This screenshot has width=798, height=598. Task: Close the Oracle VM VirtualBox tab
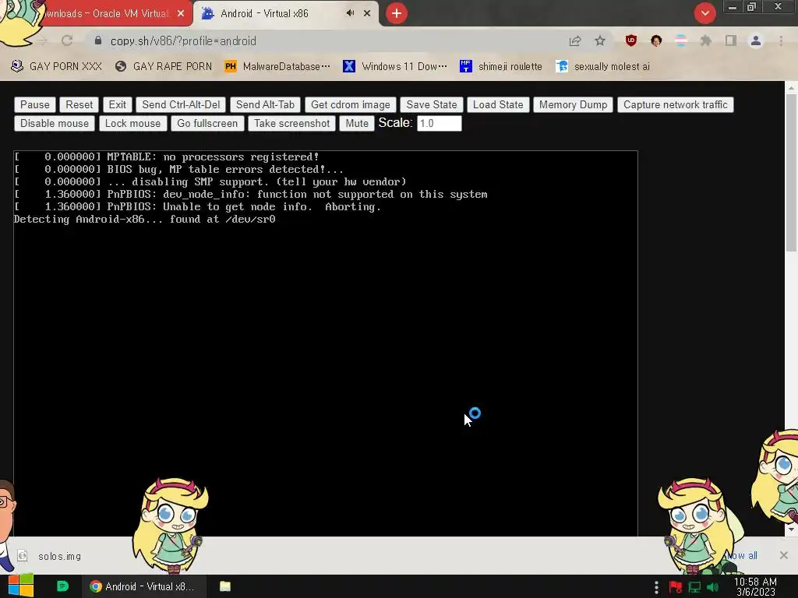pyautogui.click(x=181, y=13)
